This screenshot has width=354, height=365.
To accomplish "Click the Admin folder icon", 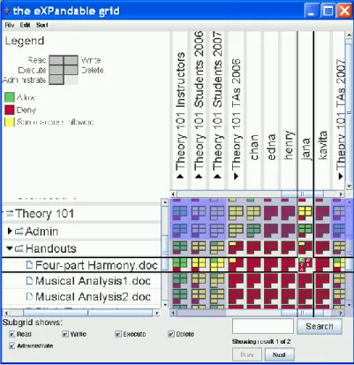I will point(19,232).
